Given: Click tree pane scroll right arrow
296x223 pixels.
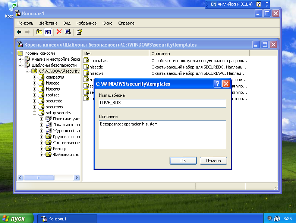Looking at the screenshot, I should point(76,178).
